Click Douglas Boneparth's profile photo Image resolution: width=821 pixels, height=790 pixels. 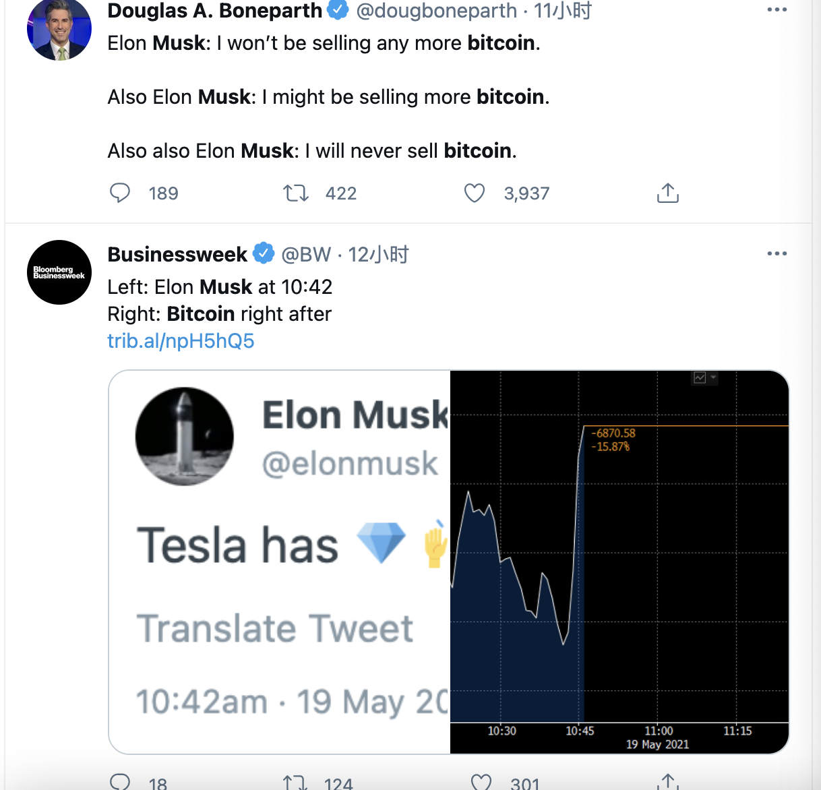[59, 30]
